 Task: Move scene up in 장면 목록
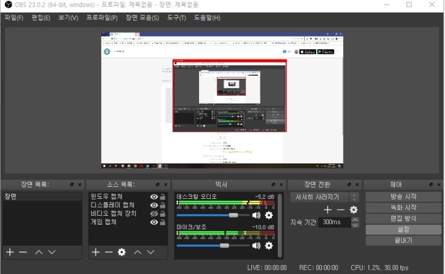39,252
